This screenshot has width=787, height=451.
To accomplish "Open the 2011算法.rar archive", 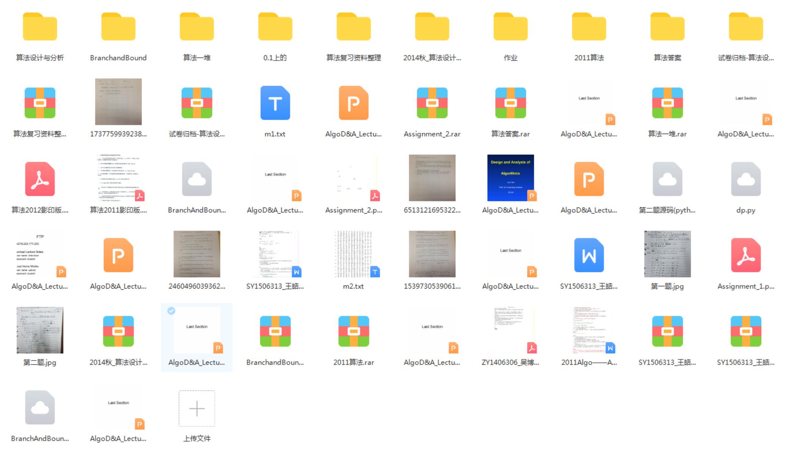I will pos(354,330).
